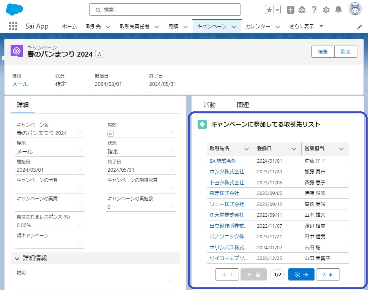368x290 pixels.
Task: Open the 取引先 navigation tab
Action: pyautogui.click(x=93, y=26)
